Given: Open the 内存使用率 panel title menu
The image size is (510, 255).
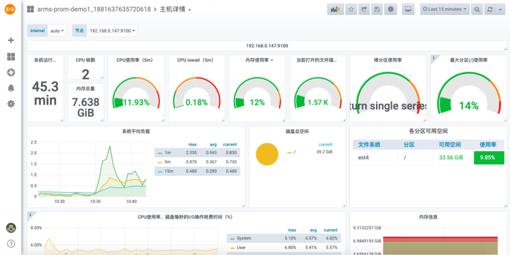Looking at the screenshot, I should click(x=259, y=60).
